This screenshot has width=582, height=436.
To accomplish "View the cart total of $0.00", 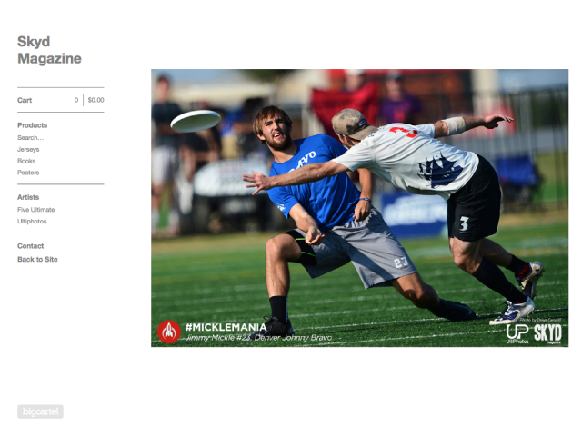I will (95, 100).
